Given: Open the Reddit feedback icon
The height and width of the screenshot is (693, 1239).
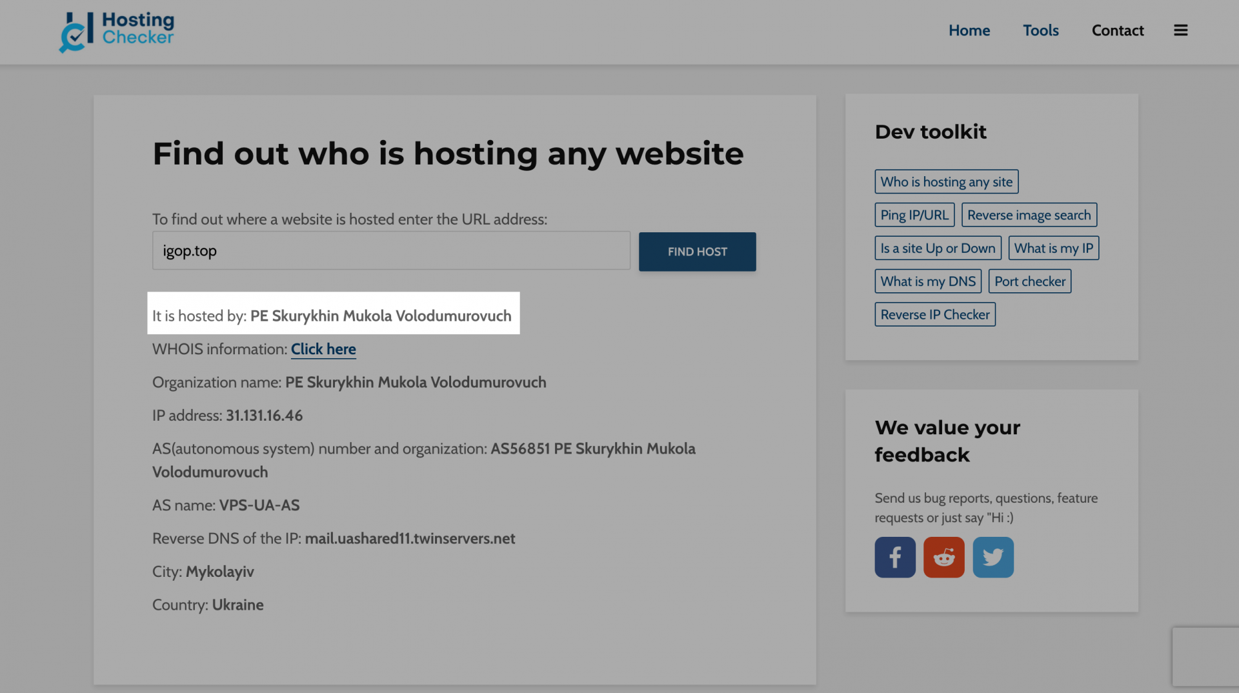Looking at the screenshot, I should pyautogui.click(x=943, y=557).
